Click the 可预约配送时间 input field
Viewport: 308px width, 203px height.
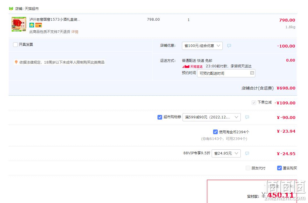coord(226,73)
